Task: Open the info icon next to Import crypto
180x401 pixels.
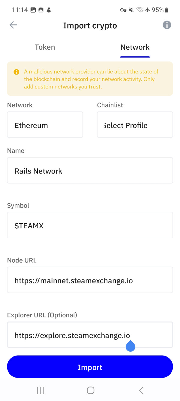Action: point(167,25)
